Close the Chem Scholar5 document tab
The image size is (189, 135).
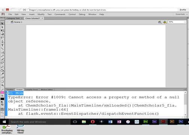(42, 18)
